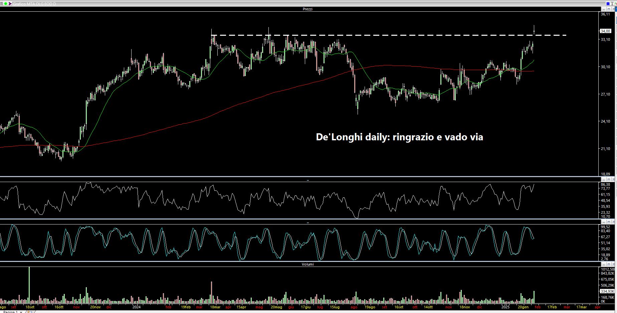Click the 30,10 price axis value
617x313 pixels.
[x=605, y=67]
